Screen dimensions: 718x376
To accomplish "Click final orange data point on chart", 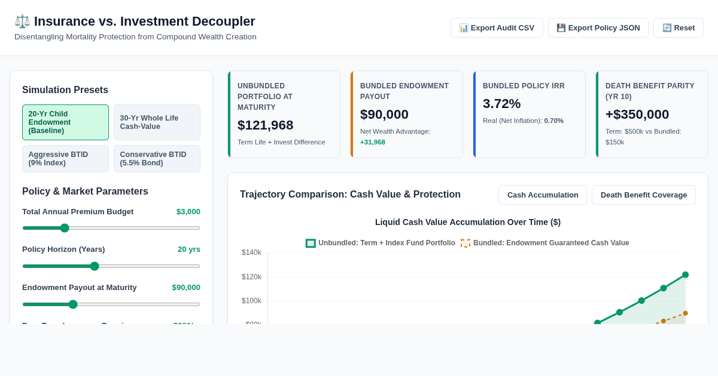I will point(686,313).
